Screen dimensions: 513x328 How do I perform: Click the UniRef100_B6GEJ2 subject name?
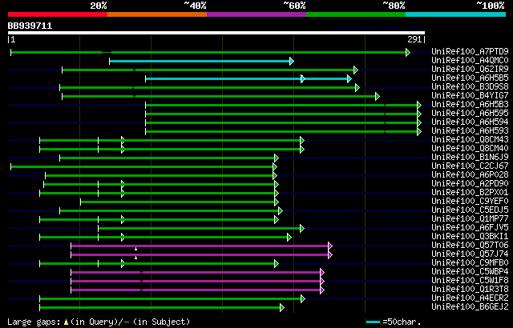tap(470, 307)
